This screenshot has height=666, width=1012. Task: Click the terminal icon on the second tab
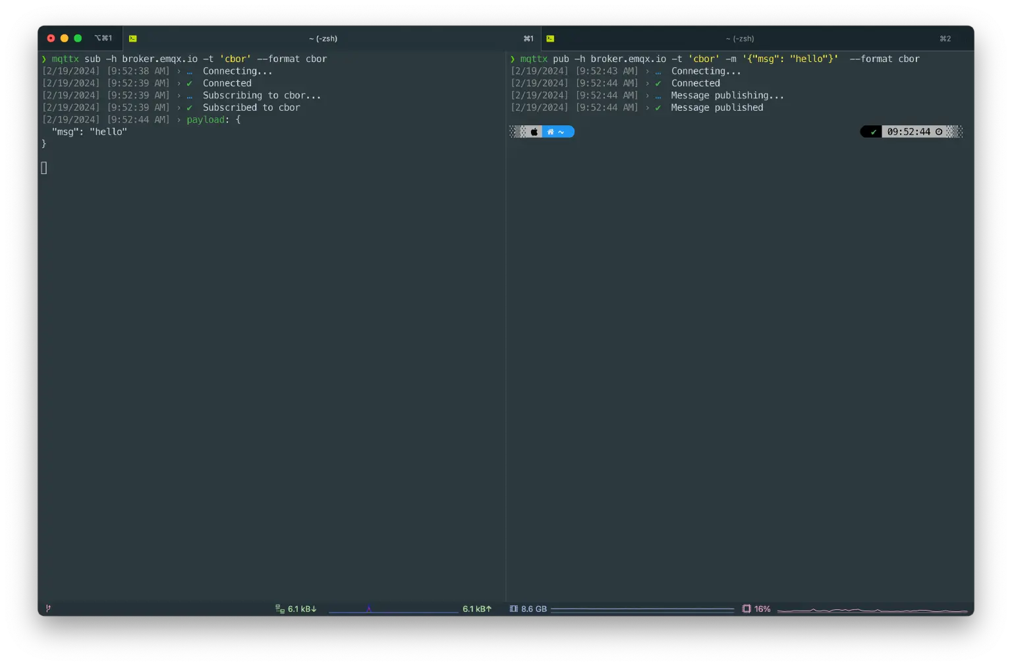point(550,39)
